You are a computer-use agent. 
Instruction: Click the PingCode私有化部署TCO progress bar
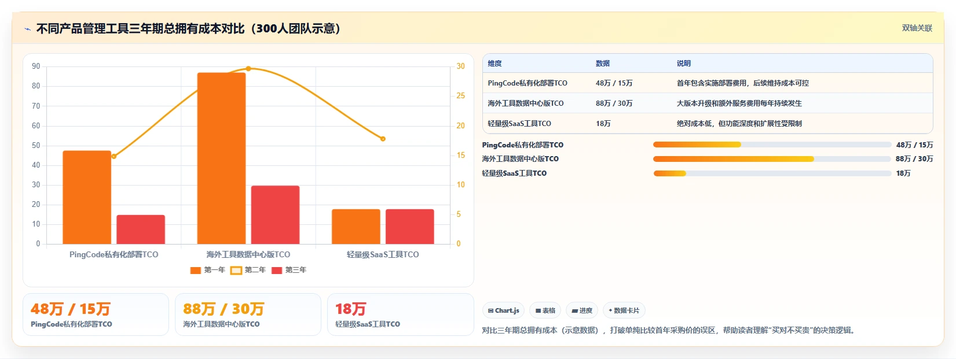[772, 145]
